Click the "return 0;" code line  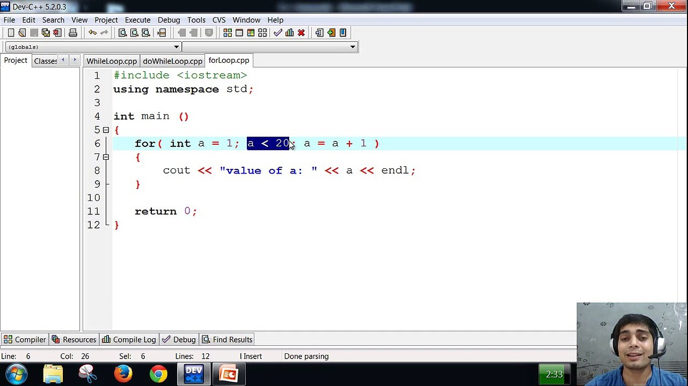166,211
